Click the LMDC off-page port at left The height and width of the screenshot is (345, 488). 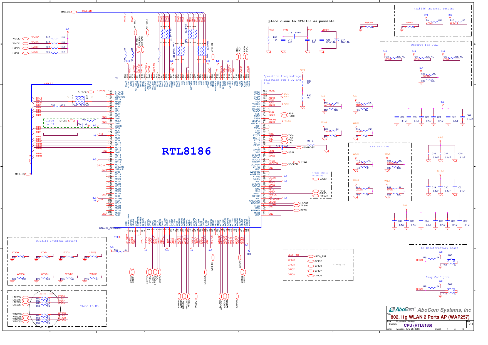click(x=25, y=53)
